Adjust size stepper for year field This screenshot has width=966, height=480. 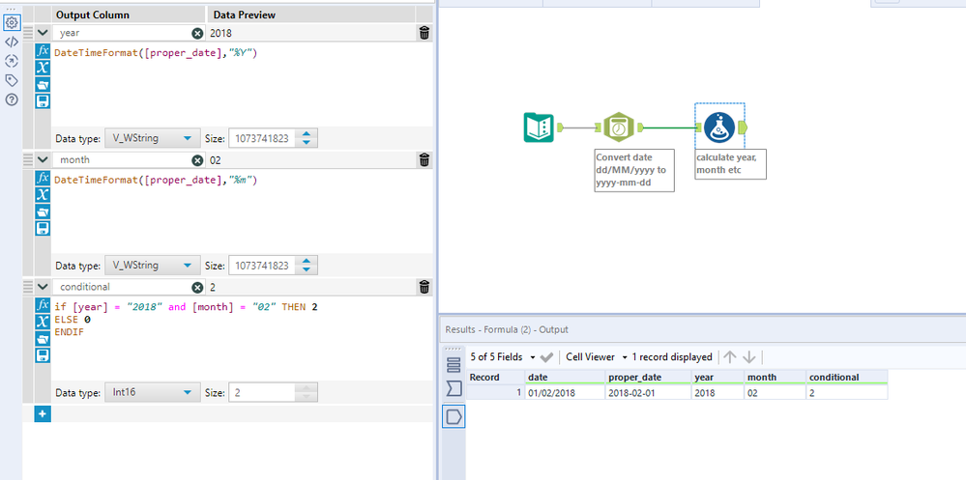307,138
